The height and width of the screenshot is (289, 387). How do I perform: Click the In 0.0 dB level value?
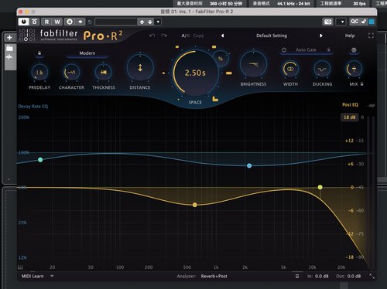click(x=321, y=276)
